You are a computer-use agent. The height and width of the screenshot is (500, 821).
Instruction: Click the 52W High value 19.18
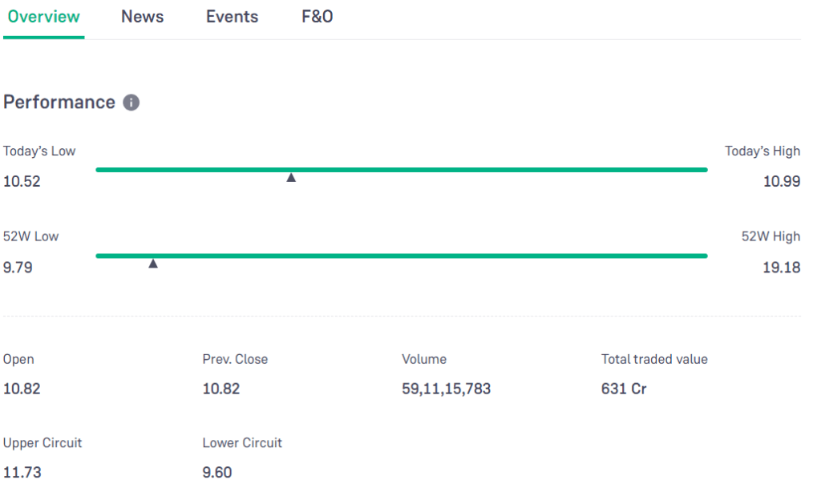(x=781, y=267)
